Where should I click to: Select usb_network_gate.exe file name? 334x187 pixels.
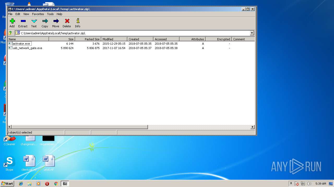(27, 48)
